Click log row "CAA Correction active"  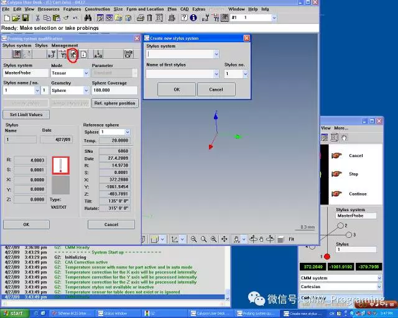coord(86,262)
